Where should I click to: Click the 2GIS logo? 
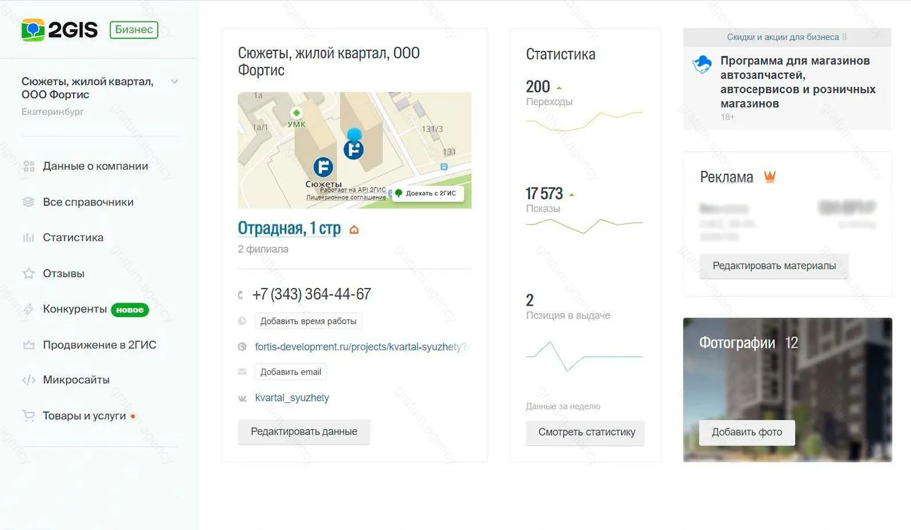(x=60, y=30)
